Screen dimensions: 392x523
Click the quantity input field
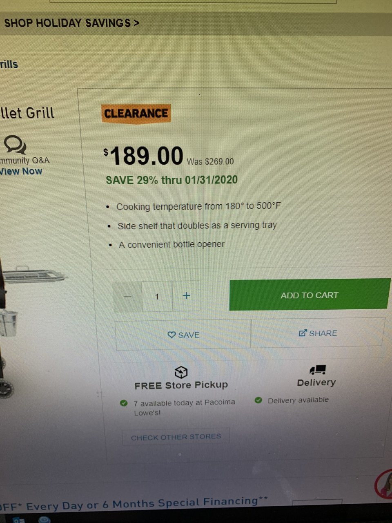(x=157, y=297)
